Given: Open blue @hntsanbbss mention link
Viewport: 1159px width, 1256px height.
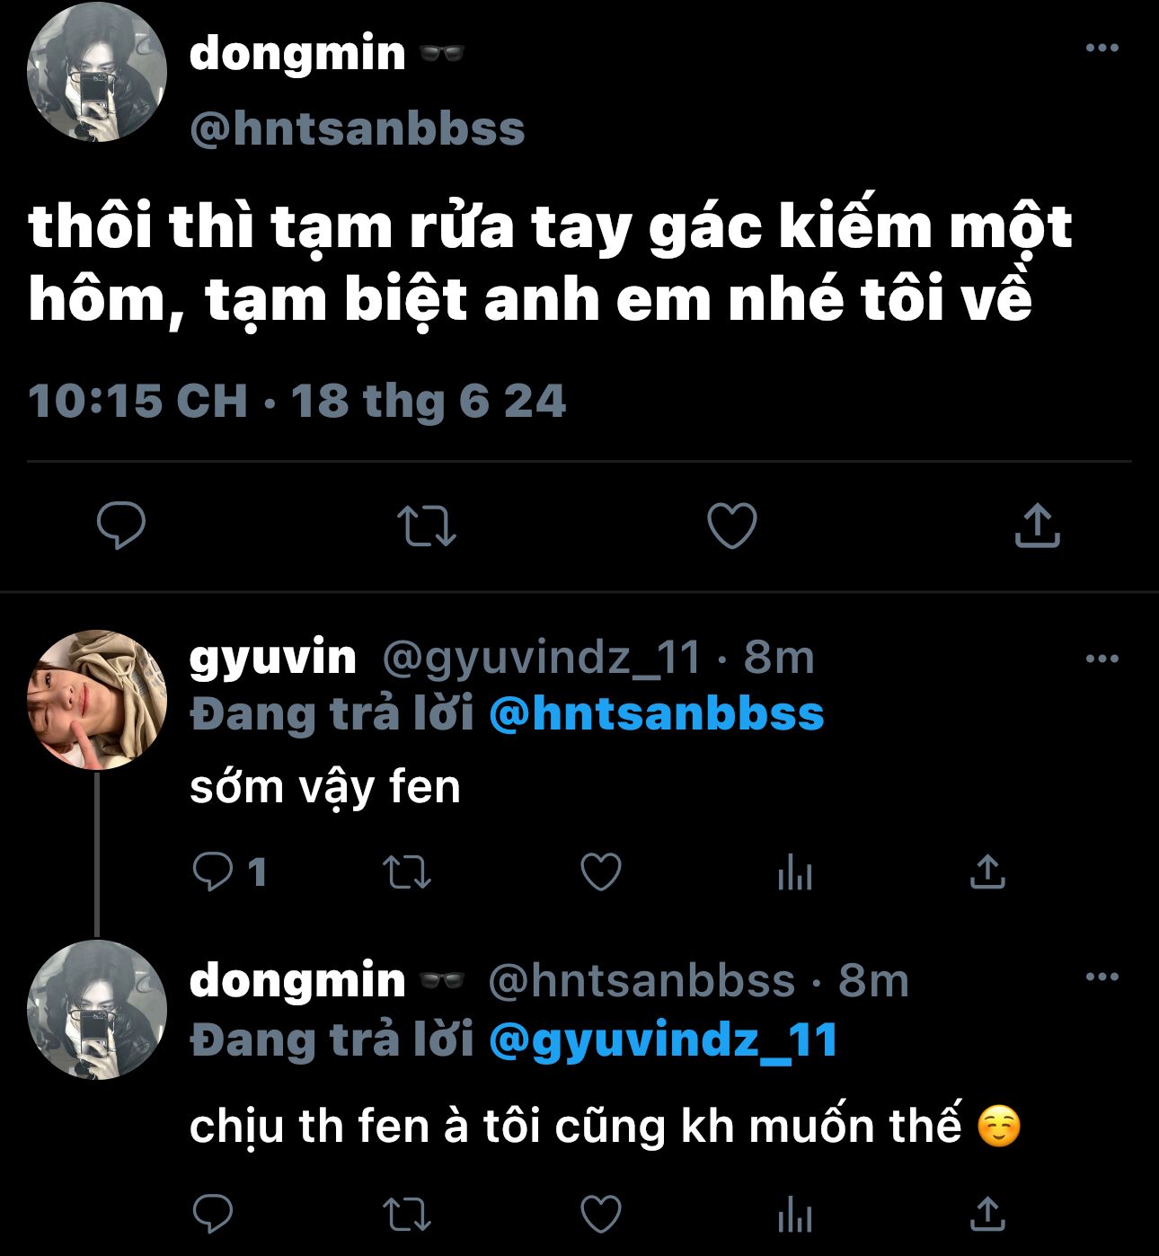Looking at the screenshot, I should (x=657, y=714).
